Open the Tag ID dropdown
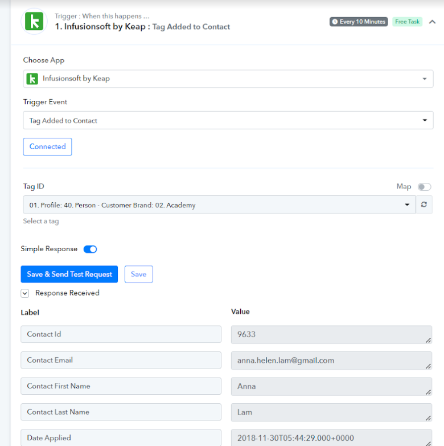Screen dimensions: 444x446 220,205
